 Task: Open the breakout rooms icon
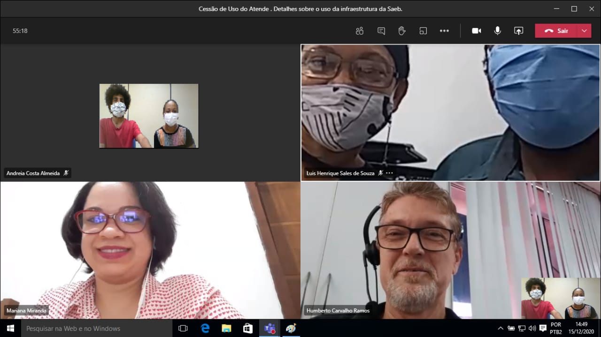[x=423, y=31]
